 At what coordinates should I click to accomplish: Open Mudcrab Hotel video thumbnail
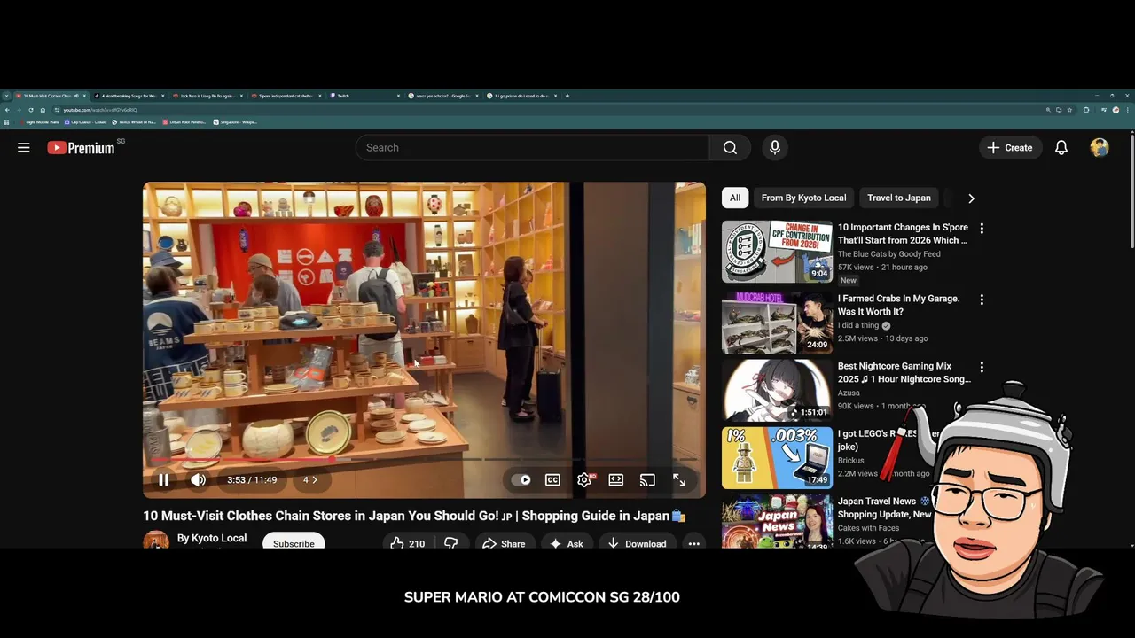(x=777, y=323)
